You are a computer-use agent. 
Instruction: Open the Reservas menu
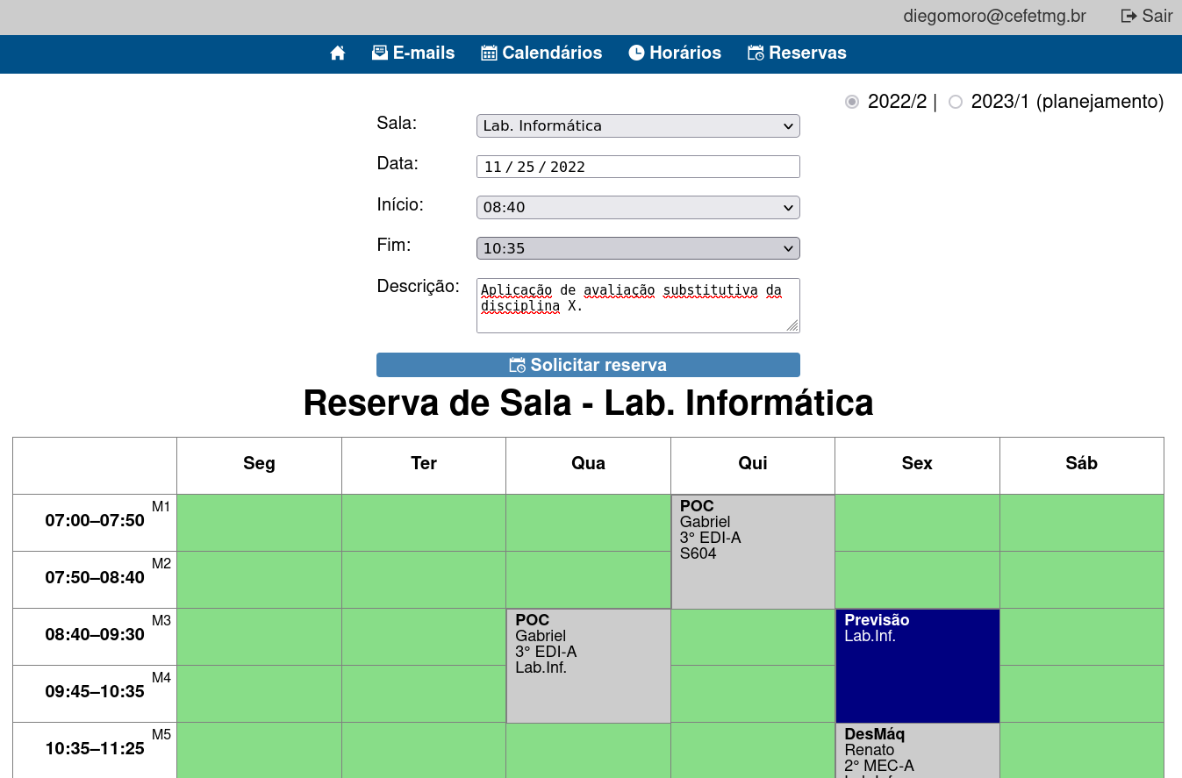coord(797,53)
